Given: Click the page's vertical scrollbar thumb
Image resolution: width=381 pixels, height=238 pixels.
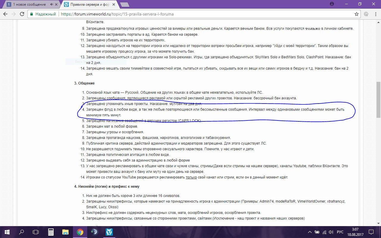Looking at the screenshot, I should [x=378, y=100].
